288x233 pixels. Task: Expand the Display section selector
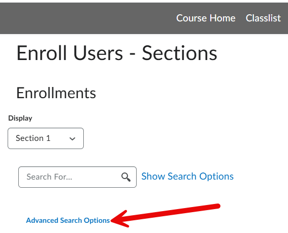tap(46, 138)
